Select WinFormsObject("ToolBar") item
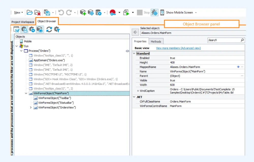This screenshot has height=162, width=254. (x=55, y=98)
